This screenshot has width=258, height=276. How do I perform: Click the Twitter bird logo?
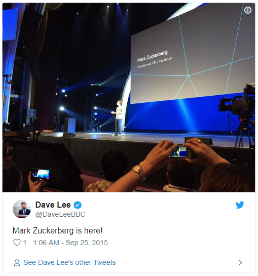click(240, 205)
